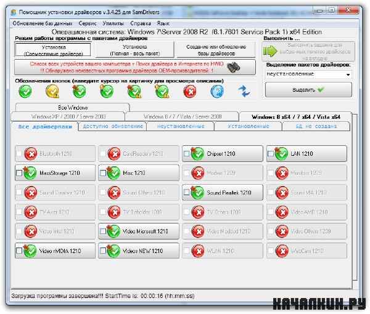Viewport: 370px width, 314px height.
Task: Select the Windows 8 x64 / 7 x64 / Vista x64 tab
Action: tap(295, 117)
